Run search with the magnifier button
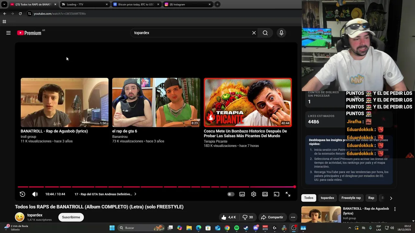 [265, 33]
